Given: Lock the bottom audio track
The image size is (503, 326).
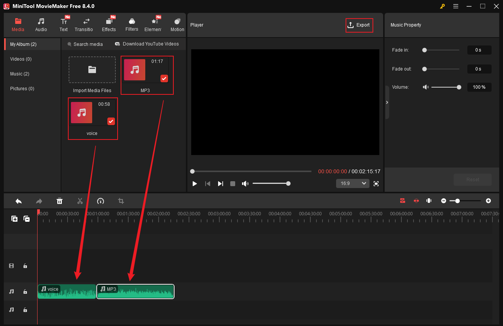Looking at the screenshot, I should click(25, 310).
